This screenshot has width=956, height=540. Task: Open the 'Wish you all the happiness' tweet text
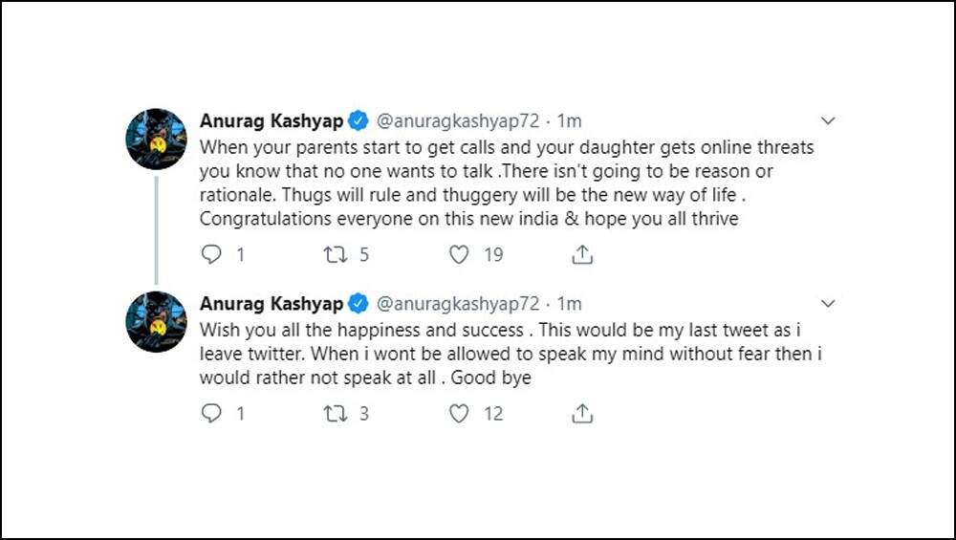coord(511,354)
